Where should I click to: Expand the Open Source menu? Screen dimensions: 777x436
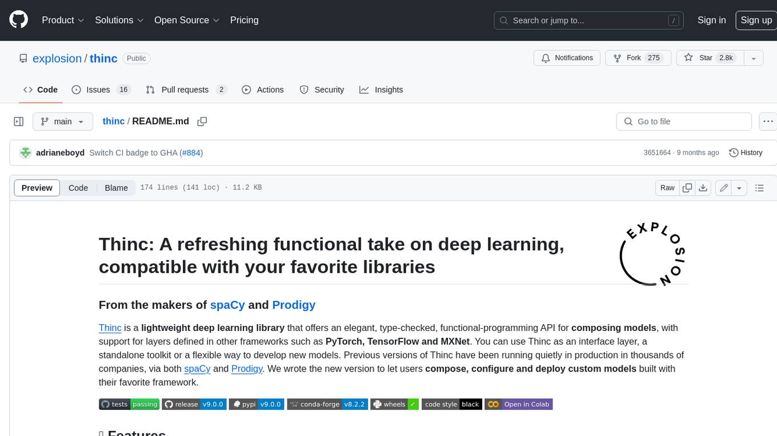[x=187, y=20]
